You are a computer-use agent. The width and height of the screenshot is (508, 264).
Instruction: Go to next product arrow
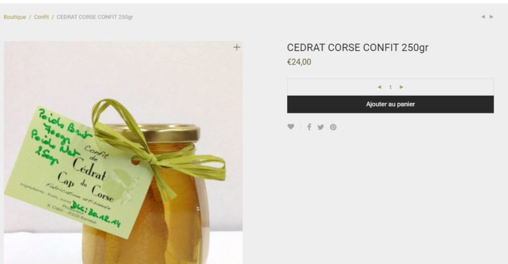[492, 17]
